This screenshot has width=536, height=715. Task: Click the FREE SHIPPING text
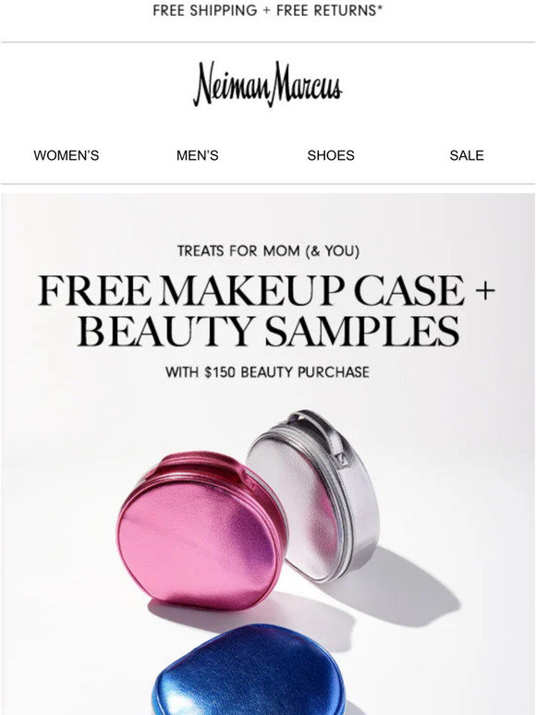[205, 10]
